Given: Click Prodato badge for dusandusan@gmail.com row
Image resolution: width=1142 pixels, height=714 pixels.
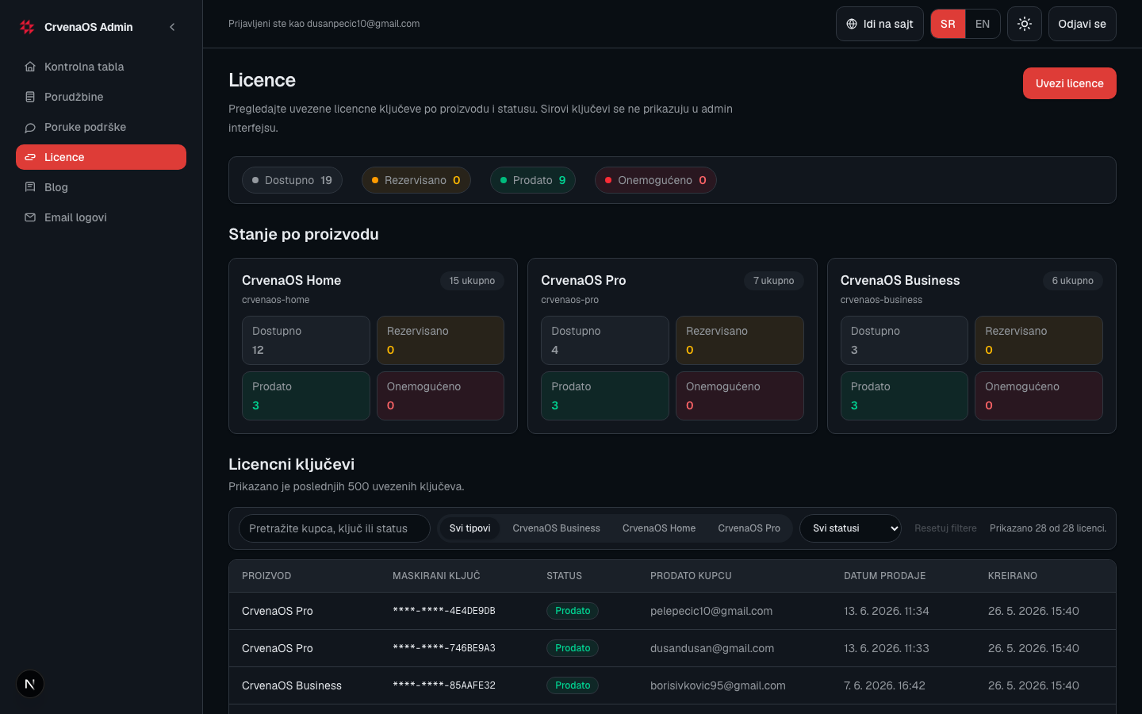Looking at the screenshot, I should click(x=573, y=648).
